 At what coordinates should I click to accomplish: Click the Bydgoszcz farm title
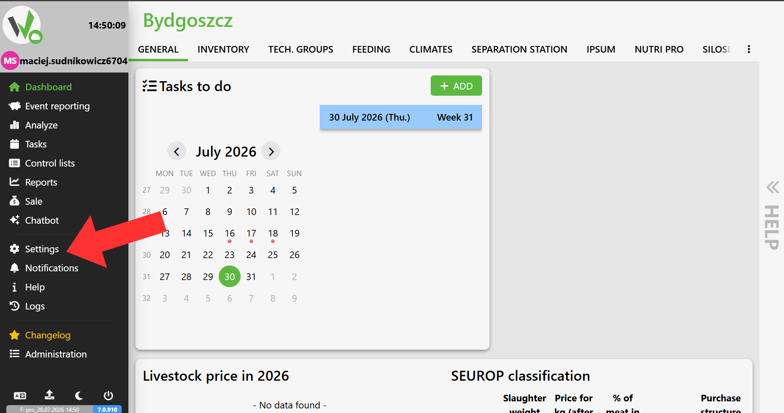[x=188, y=21]
